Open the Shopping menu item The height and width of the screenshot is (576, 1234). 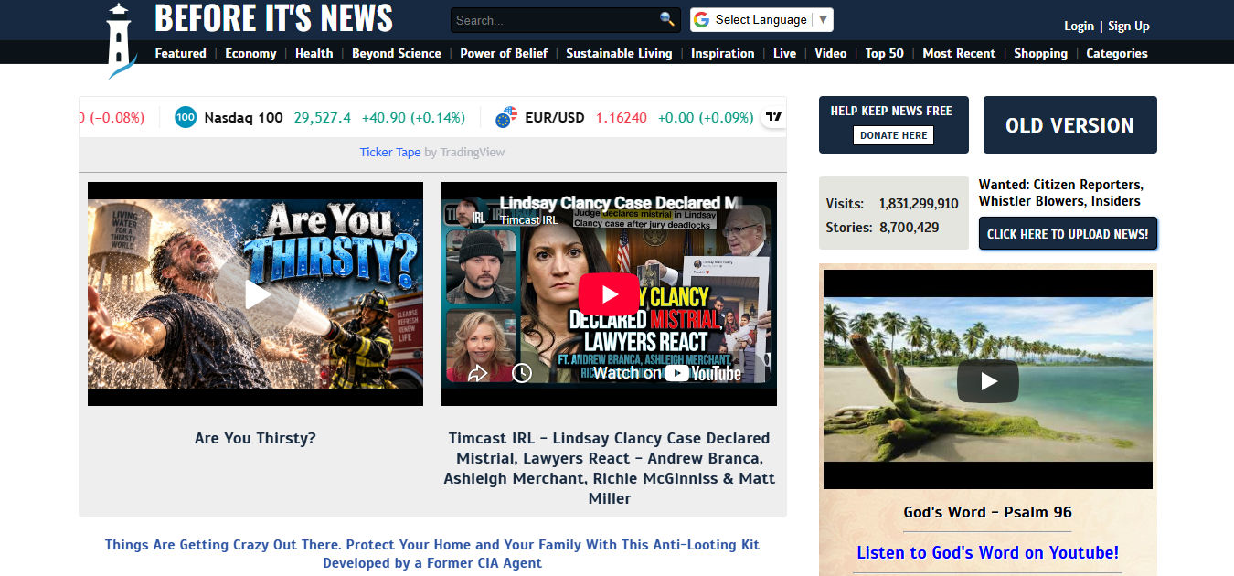click(x=1040, y=53)
